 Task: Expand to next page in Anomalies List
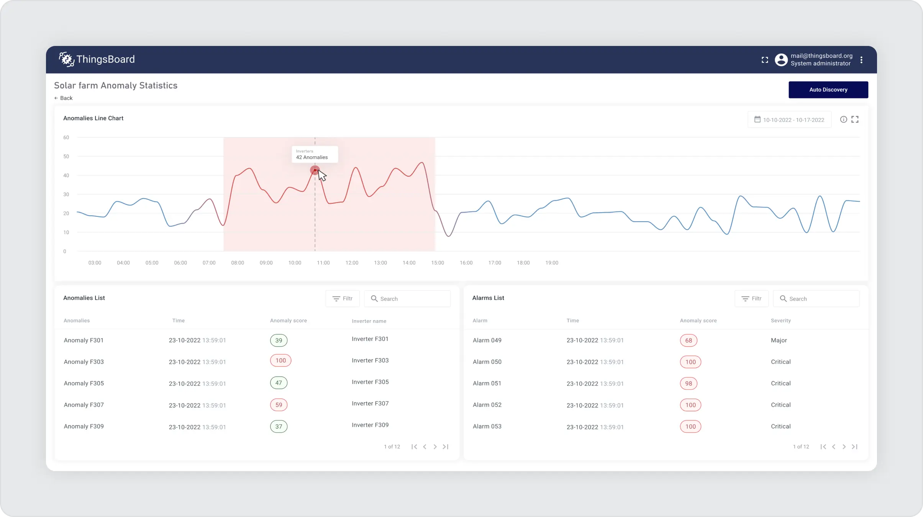pos(435,447)
